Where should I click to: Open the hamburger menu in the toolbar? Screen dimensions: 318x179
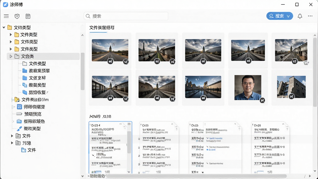click(x=6, y=16)
